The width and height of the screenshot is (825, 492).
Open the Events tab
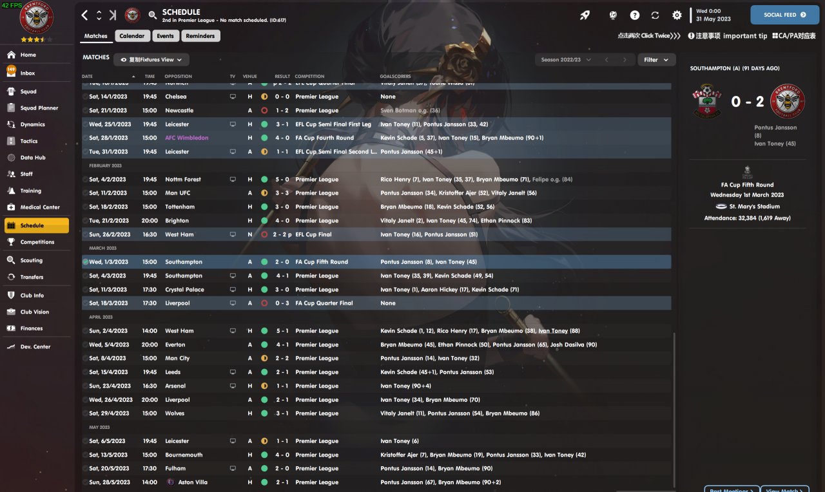[165, 36]
